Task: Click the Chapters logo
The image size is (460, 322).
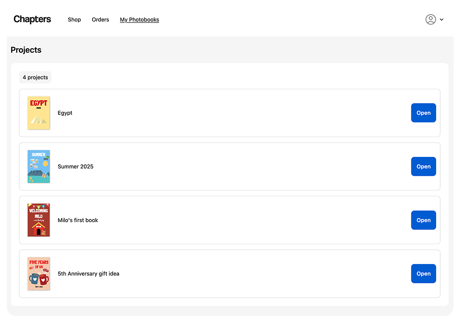Action: pos(32,19)
